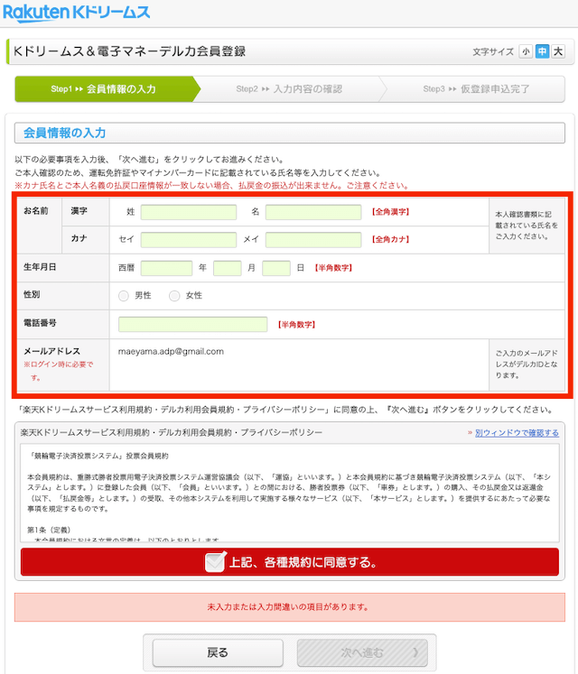This screenshot has width=578, height=674.
Task: Click the Rakuten Kドリームス logo
Action: click(76, 13)
